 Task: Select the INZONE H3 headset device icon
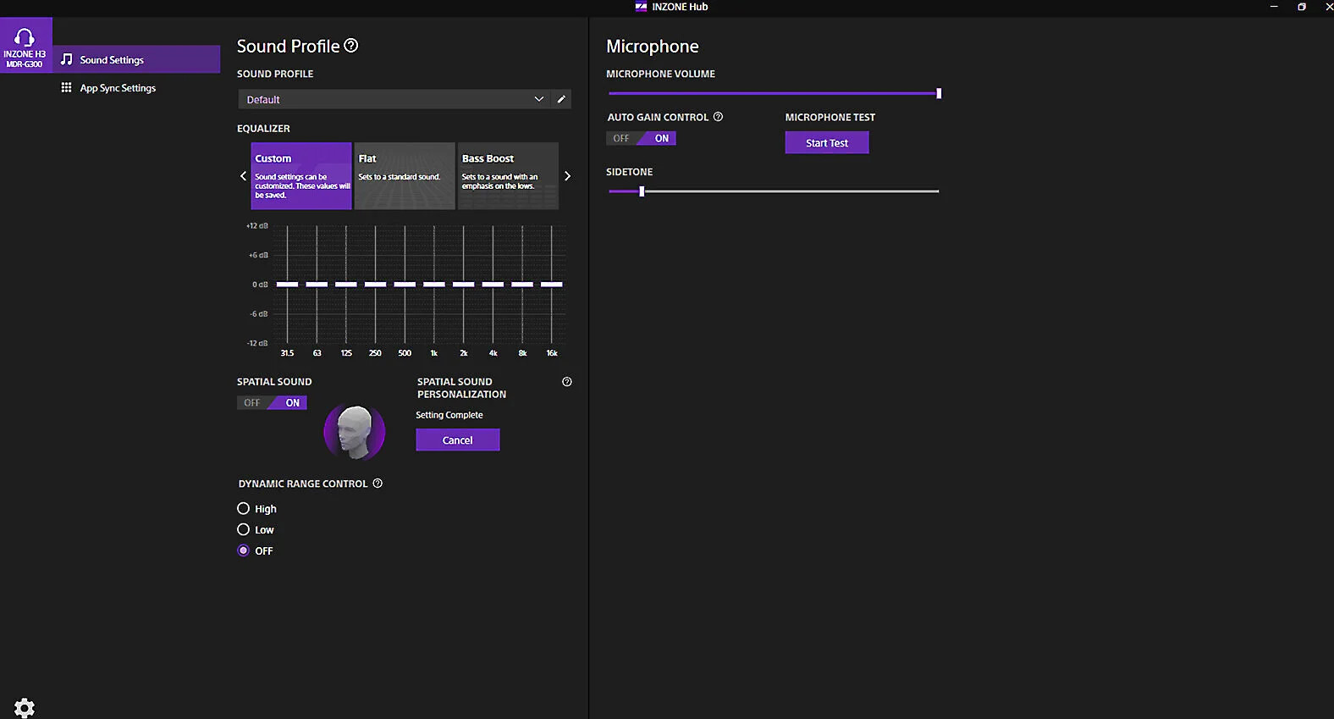coord(25,45)
